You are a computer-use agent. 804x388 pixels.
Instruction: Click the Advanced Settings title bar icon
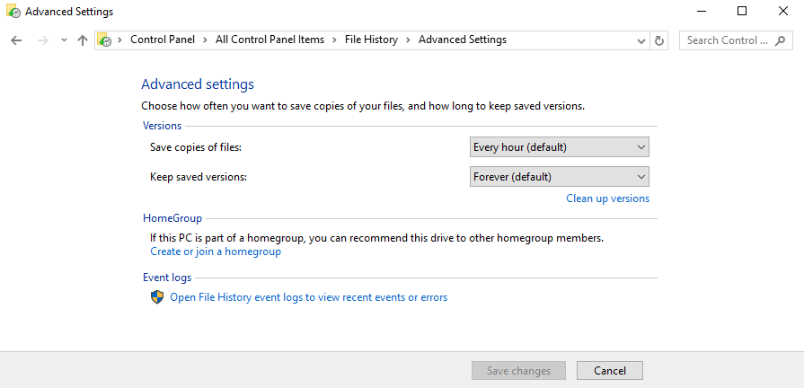point(13,12)
